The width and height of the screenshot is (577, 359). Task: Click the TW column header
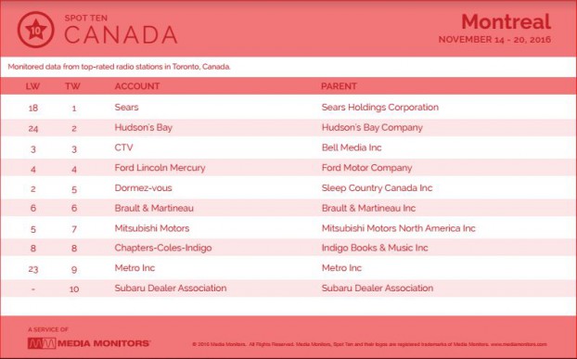click(x=73, y=86)
